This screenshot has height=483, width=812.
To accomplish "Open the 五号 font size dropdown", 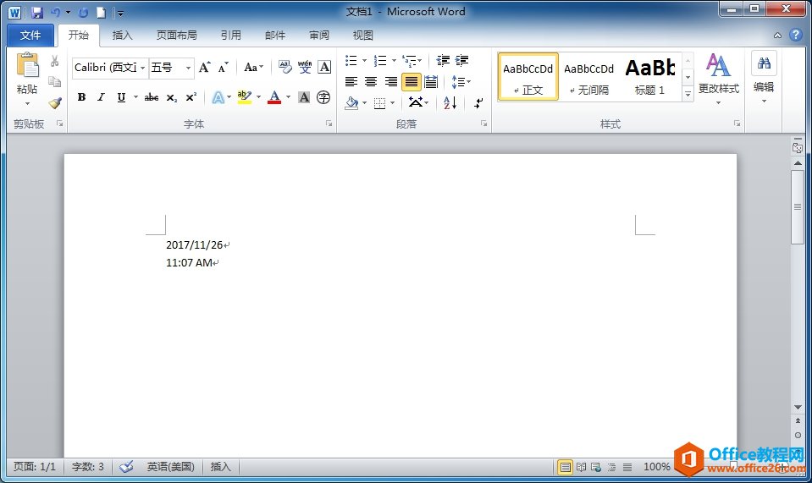I will coord(189,68).
